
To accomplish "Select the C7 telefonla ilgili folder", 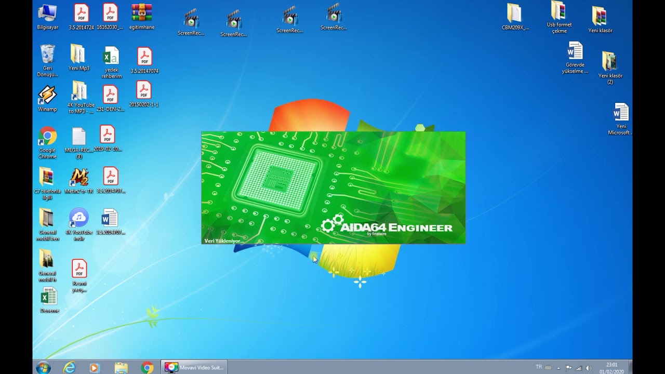I will [x=47, y=184].
